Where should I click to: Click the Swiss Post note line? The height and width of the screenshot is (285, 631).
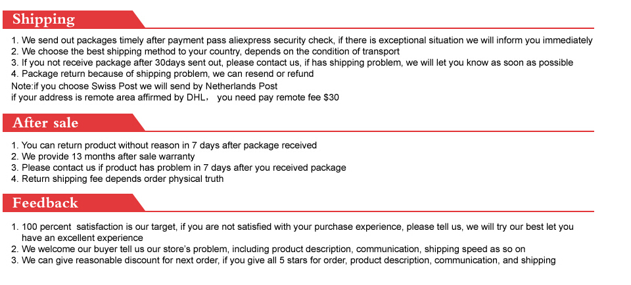pyautogui.click(x=144, y=86)
